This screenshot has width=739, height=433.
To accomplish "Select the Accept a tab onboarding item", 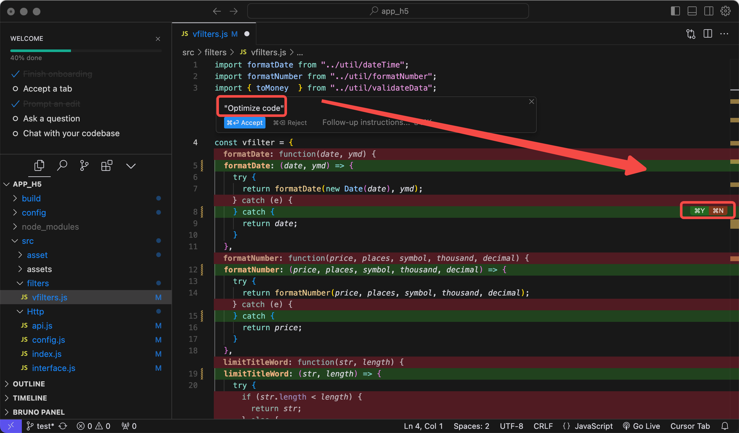I will tap(48, 89).
